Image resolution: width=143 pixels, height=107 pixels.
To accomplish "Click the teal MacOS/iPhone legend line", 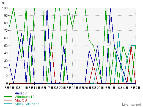I will point(8,104).
